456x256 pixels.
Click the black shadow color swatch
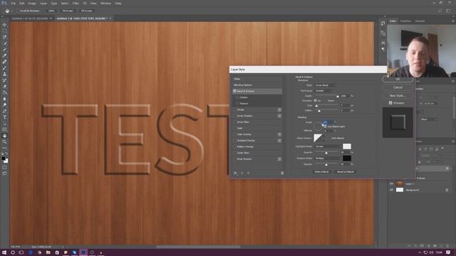coord(347,158)
